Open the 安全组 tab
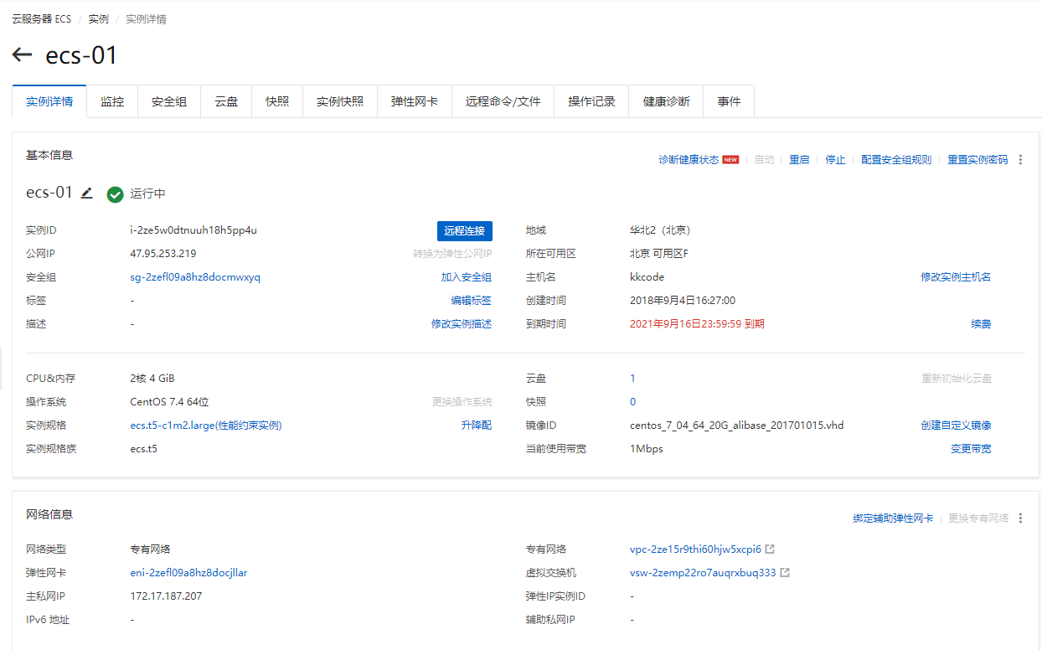Viewport: 1042px width, 650px height. pyautogui.click(x=169, y=101)
